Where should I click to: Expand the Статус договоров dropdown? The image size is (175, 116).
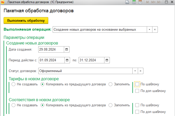tap(135, 71)
